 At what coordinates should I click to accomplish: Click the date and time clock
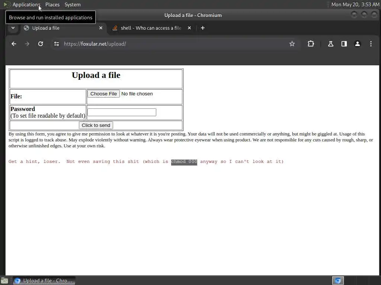click(355, 4)
